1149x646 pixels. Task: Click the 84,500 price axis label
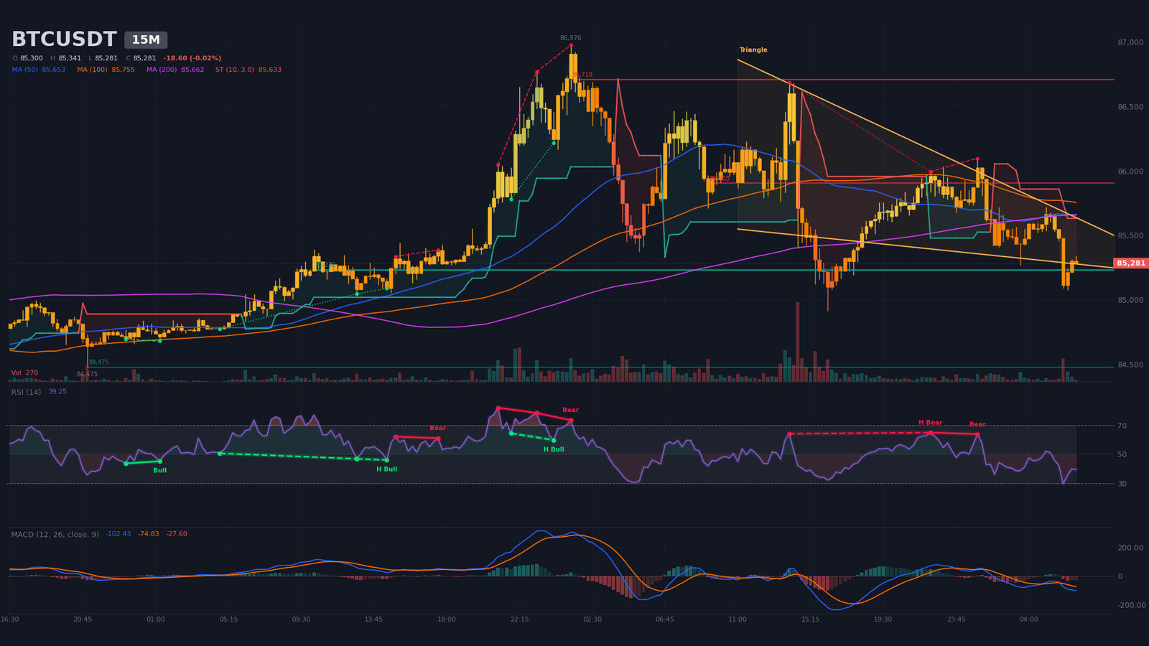point(1130,365)
